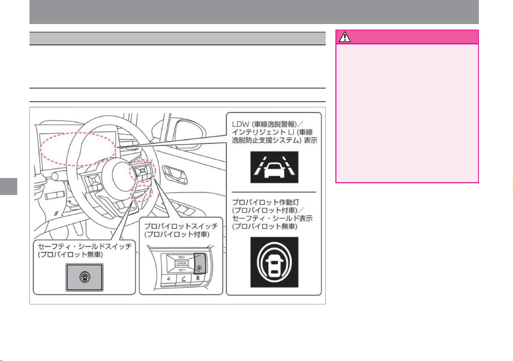Click the lane departure warning display icon
Image resolution: width=513 pixels, height=361 pixels.
tap(274, 167)
